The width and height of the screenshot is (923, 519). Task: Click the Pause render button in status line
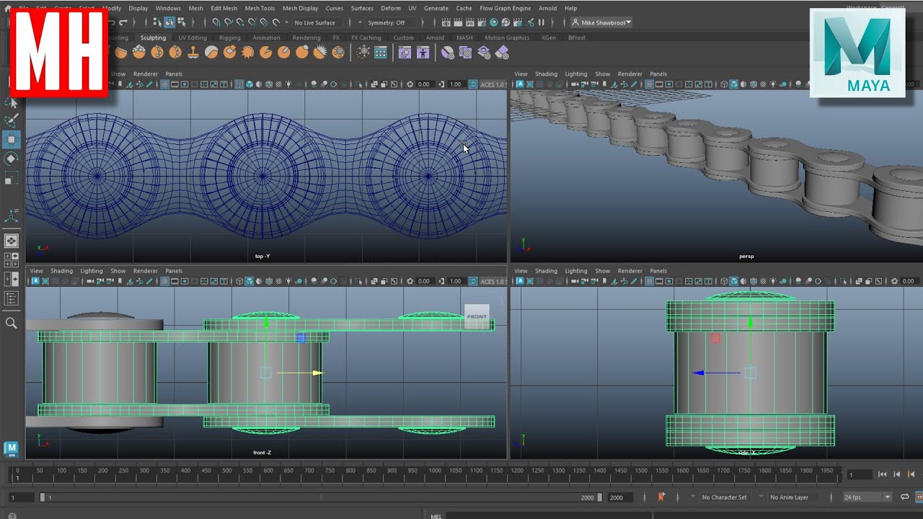pos(541,22)
